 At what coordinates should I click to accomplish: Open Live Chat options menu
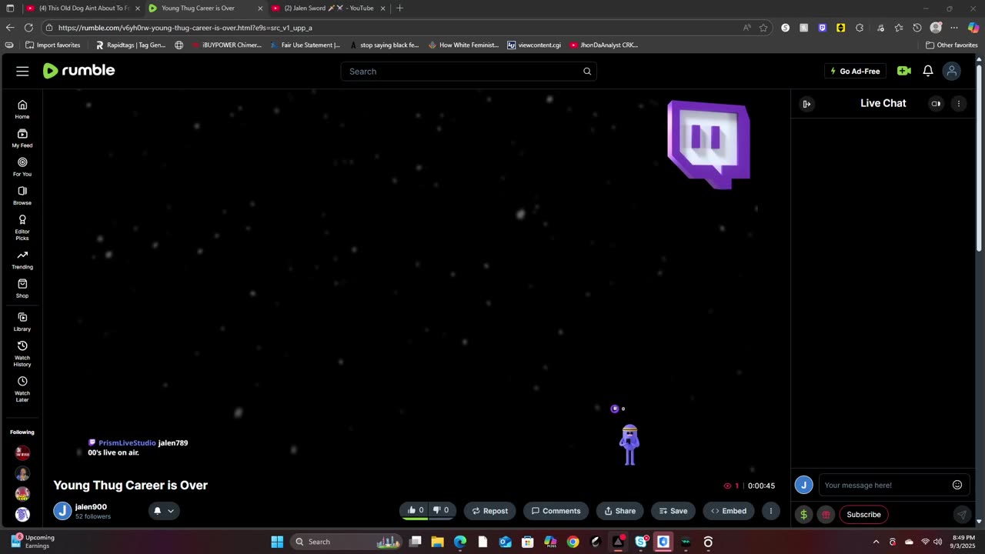pos(958,103)
